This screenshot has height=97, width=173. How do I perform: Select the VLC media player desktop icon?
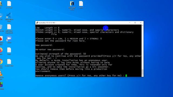pyautogui.click(x=1, y=75)
